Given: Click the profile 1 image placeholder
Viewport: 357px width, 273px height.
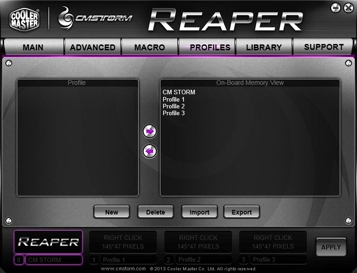Looking at the screenshot, I should tap(123, 242).
